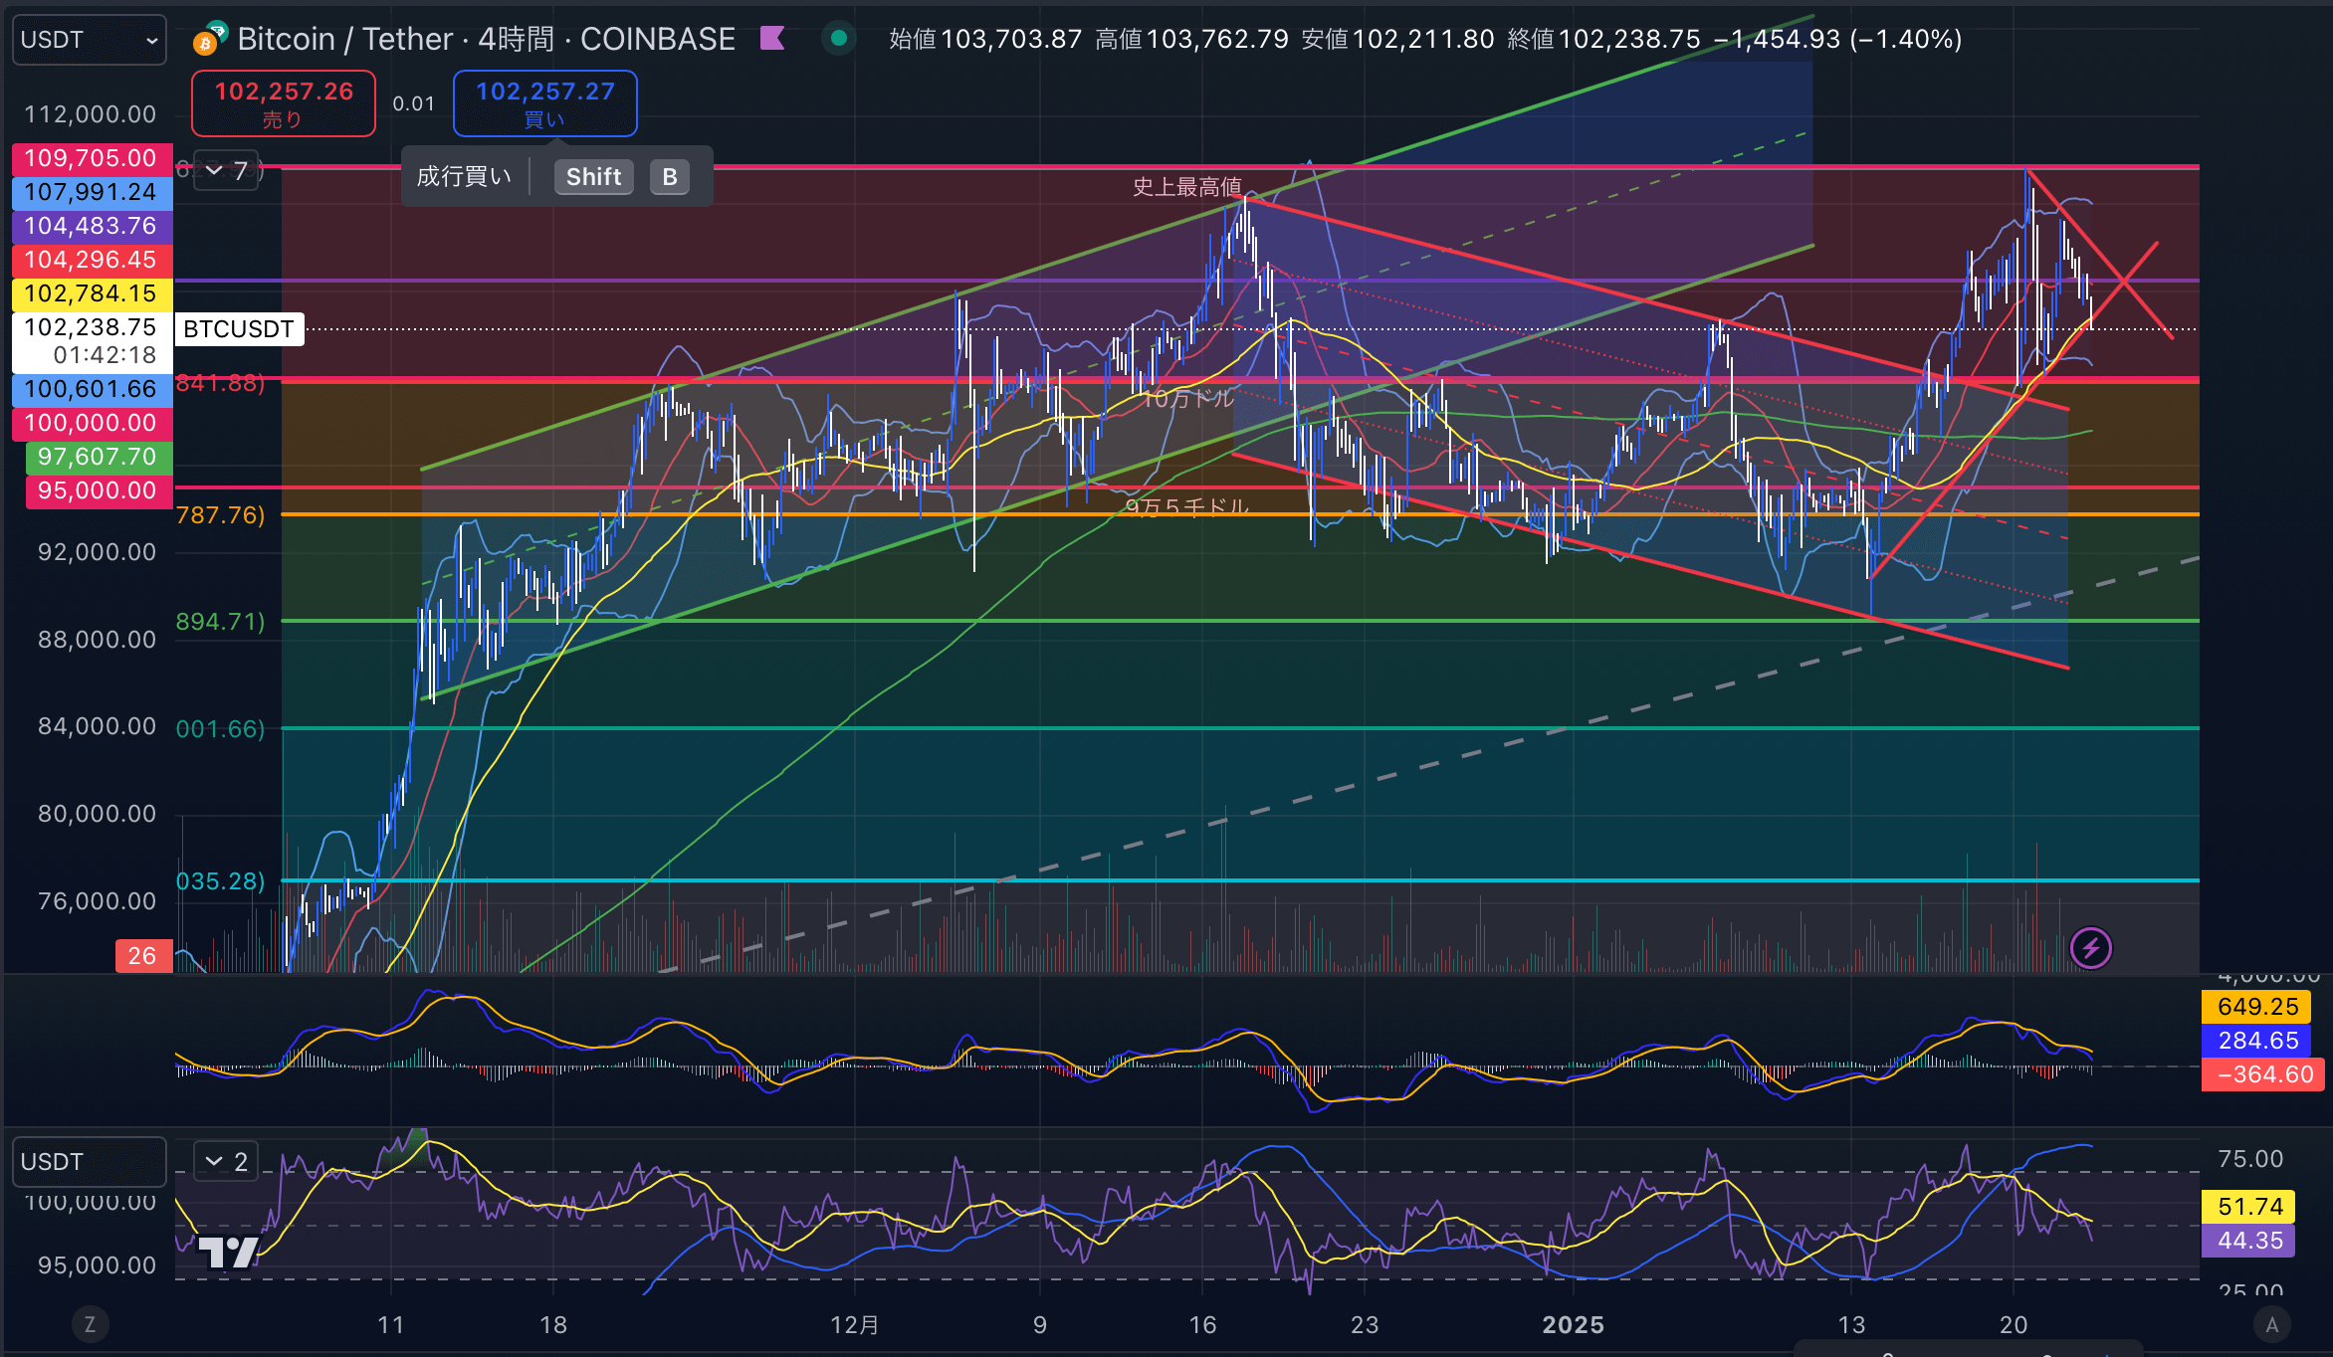Click the blue buy button 102,257.27 買い
This screenshot has width=2333, height=1357.
click(545, 103)
